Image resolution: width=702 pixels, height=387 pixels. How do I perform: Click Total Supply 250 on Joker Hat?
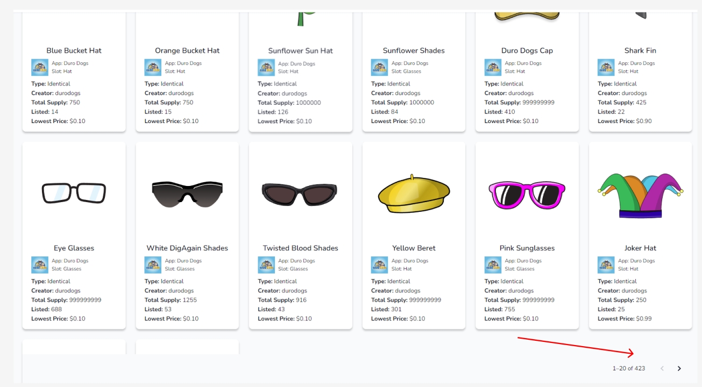point(622,300)
